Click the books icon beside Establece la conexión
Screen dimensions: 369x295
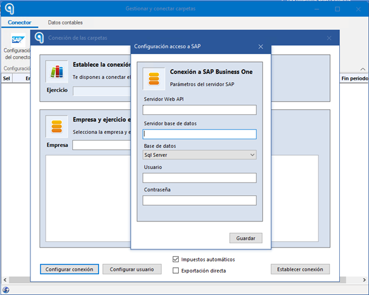tap(56, 72)
